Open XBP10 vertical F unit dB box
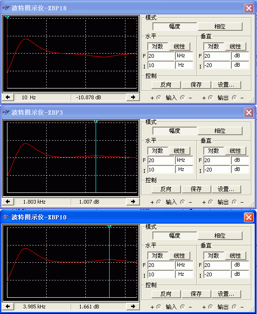The width and height of the screenshot is (257, 314). (240, 265)
